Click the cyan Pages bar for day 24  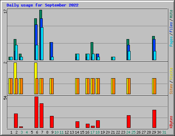coord(129,55)
